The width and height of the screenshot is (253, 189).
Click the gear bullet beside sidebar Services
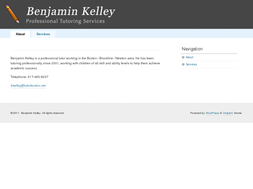tap(183, 65)
